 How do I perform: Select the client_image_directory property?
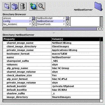point(22,47)
